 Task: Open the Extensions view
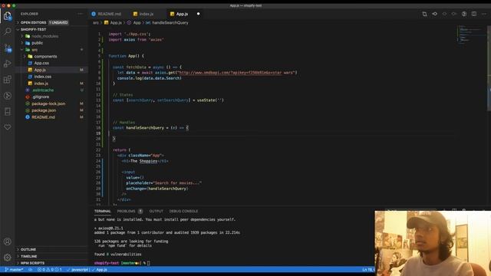(8, 80)
